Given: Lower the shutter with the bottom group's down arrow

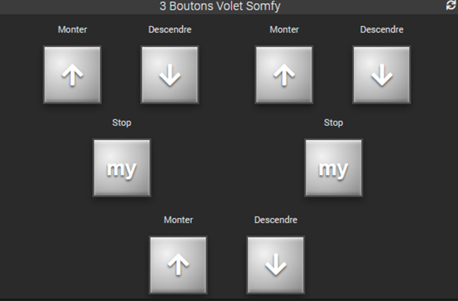Looking at the screenshot, I should click(x=275, y=265).
